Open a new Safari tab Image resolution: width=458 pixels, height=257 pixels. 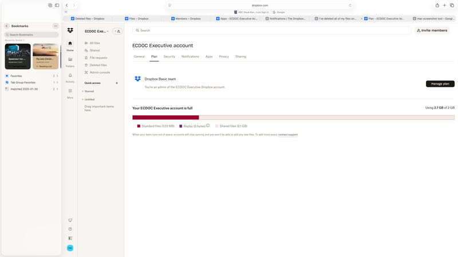[x=445, y=5]
